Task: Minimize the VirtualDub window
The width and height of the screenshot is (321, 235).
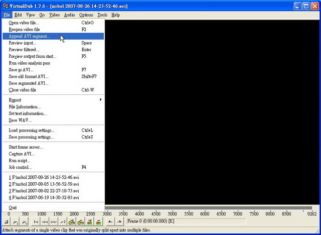Action: pyautogui.click(x=297, y=6)
